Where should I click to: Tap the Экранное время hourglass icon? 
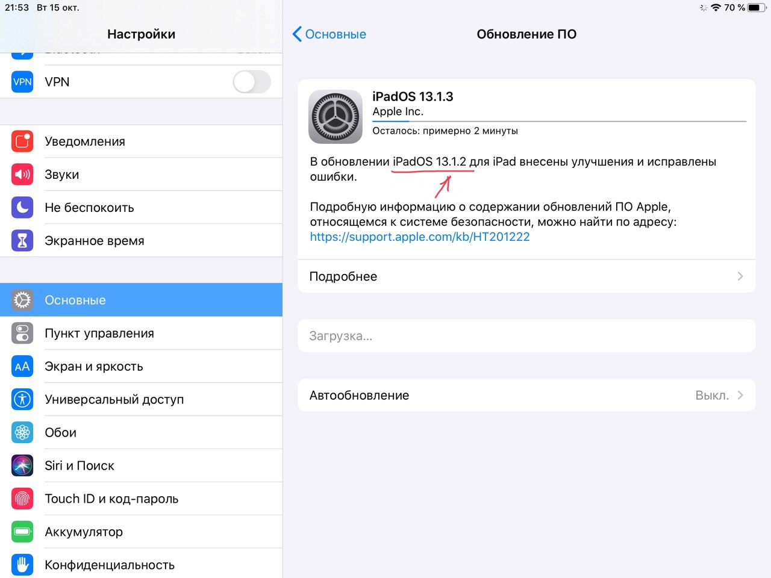coord(22,241)
